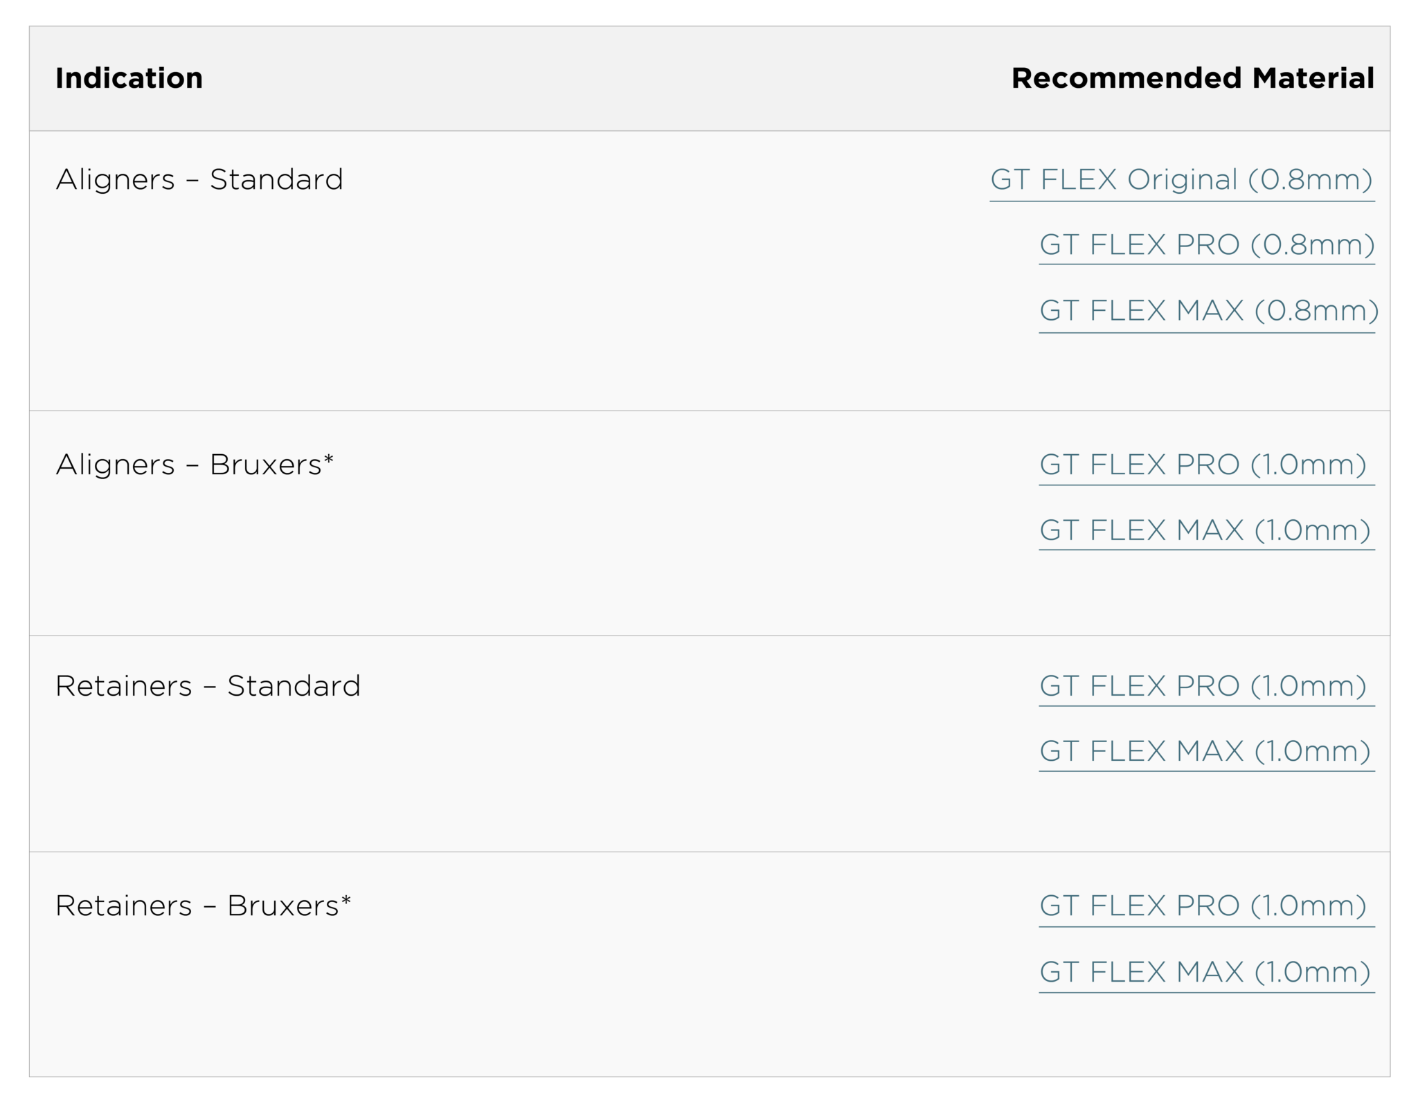Visit GT FLEX MAX (1.0mm) in Retainers – Bruxers row
Viewport: 1418px width, 1107px height.
click(1205, 972)
